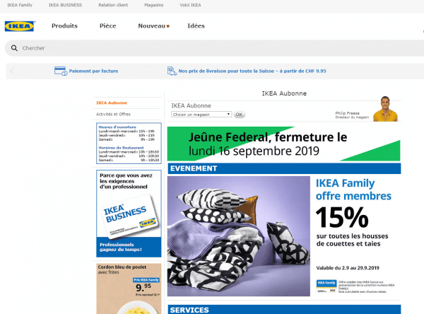Click the IKEA logo
The width and height of the screenshot is (424, 314).
[20, 26]
